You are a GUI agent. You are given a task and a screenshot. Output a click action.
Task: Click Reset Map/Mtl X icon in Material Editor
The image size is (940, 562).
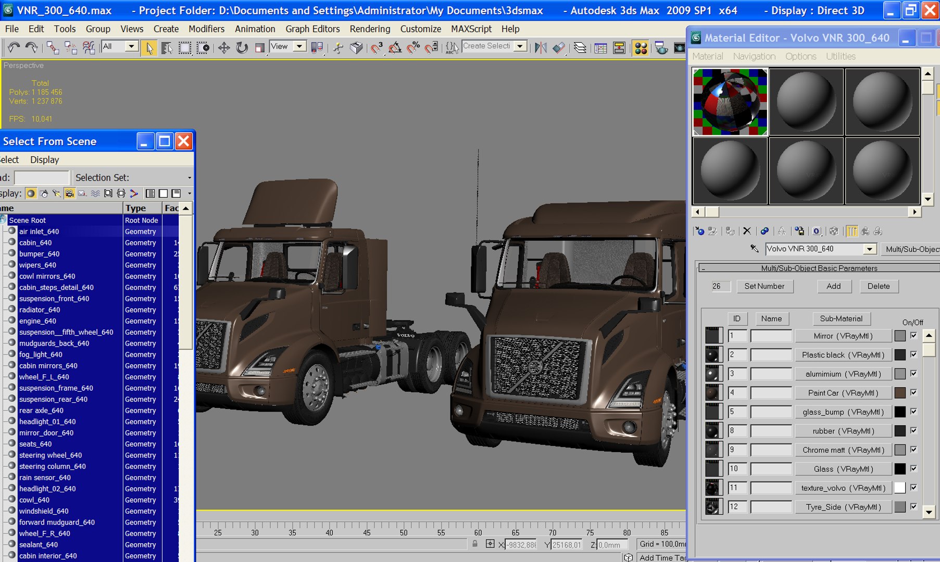[x=747, y=231]
